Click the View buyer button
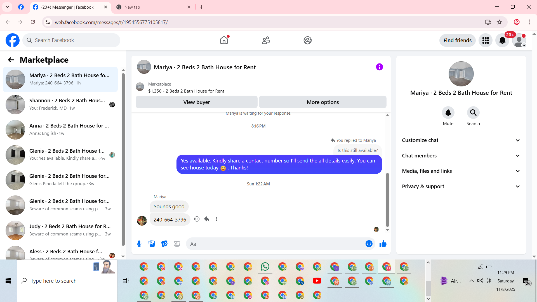537x302 pixels. pos(196,102)
